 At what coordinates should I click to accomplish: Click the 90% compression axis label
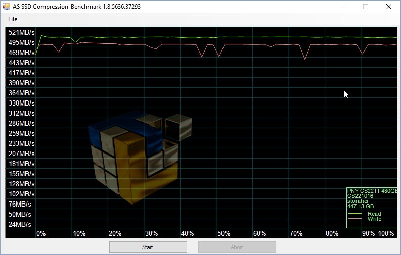tap(369, 234)
